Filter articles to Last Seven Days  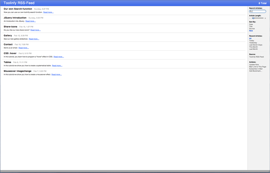[255, 45]
